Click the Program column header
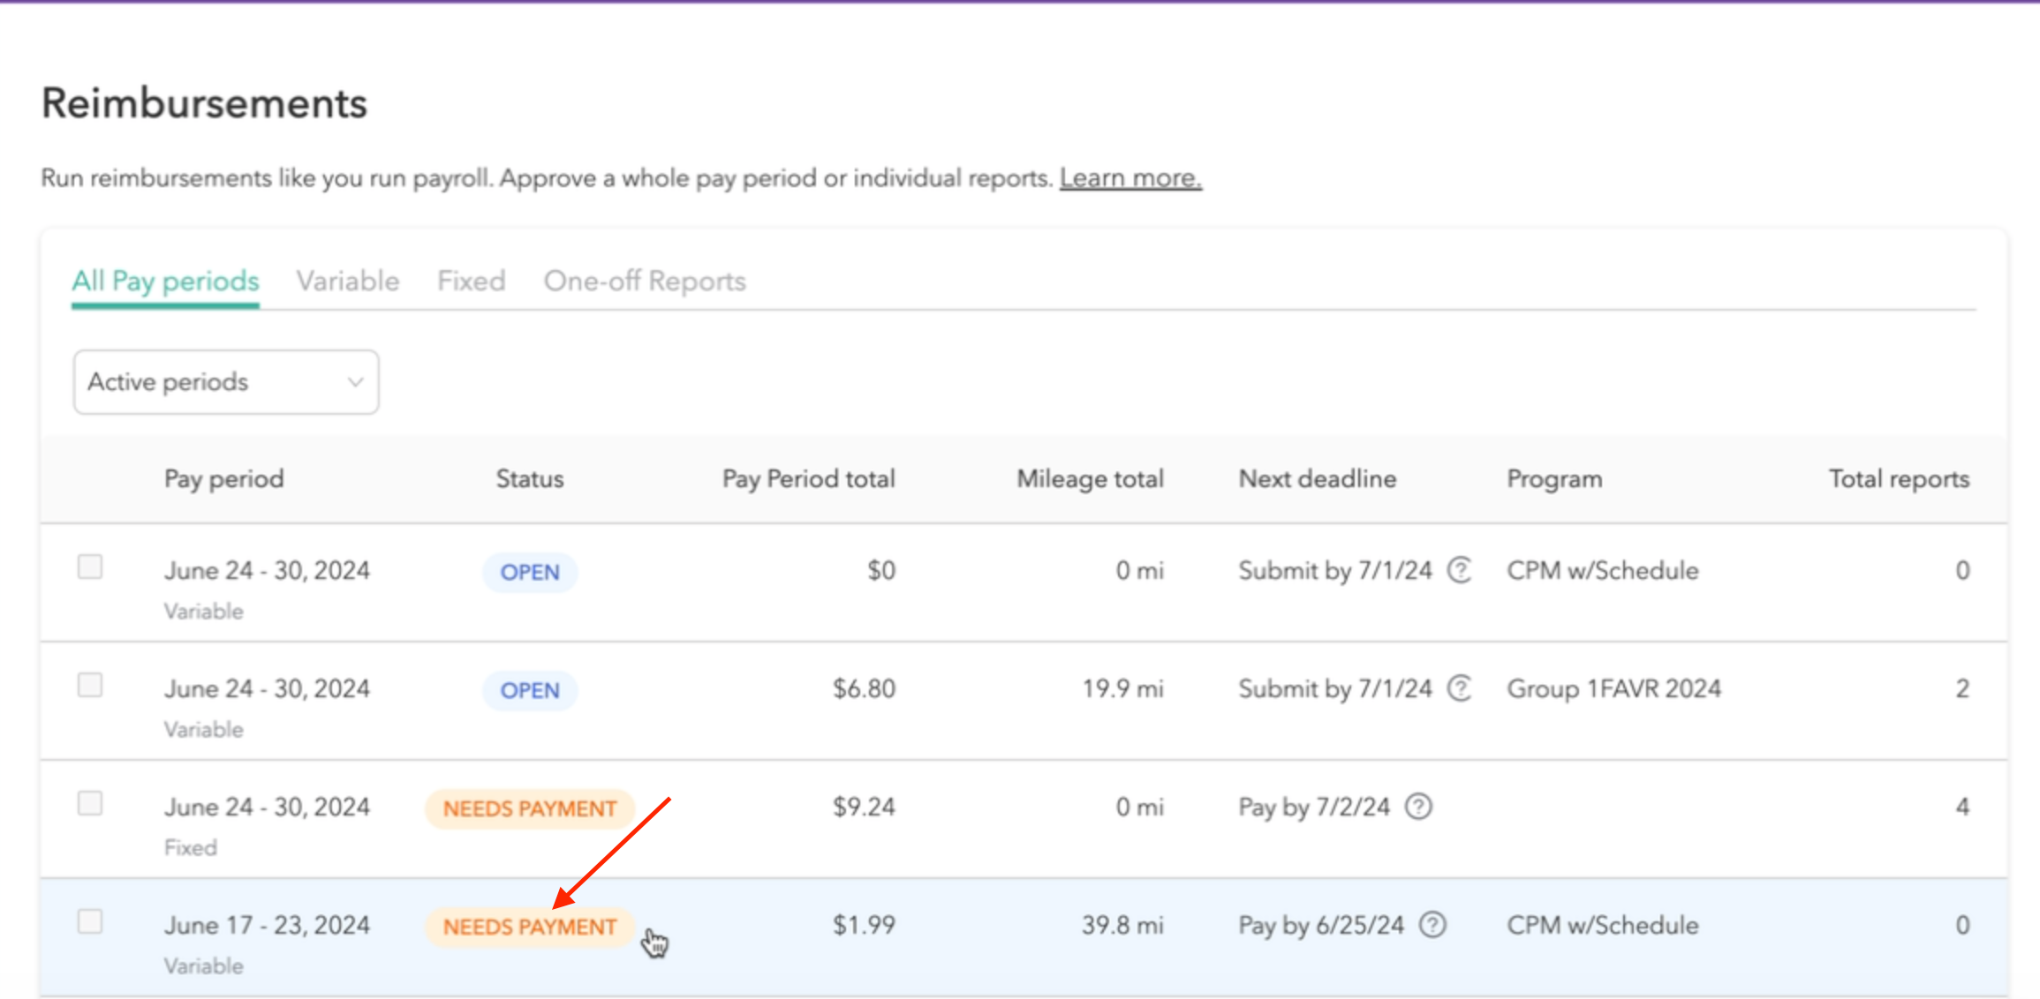 (1554, 479)
